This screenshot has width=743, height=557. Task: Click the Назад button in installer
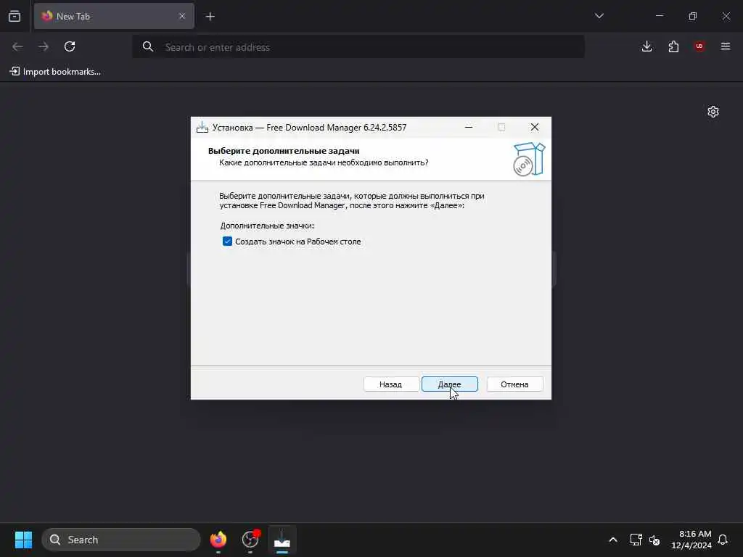(x=391, y=384)
